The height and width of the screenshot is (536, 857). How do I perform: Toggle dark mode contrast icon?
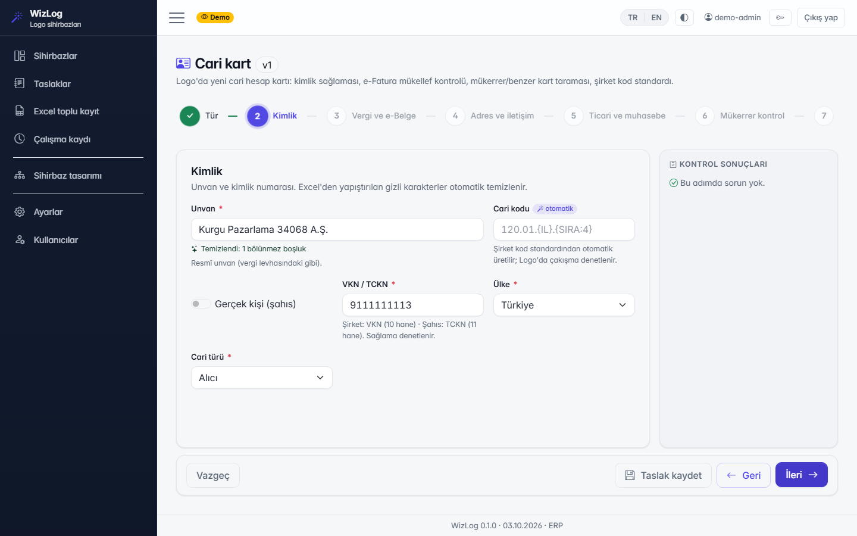pyautogui.click(x=684, y=18)
